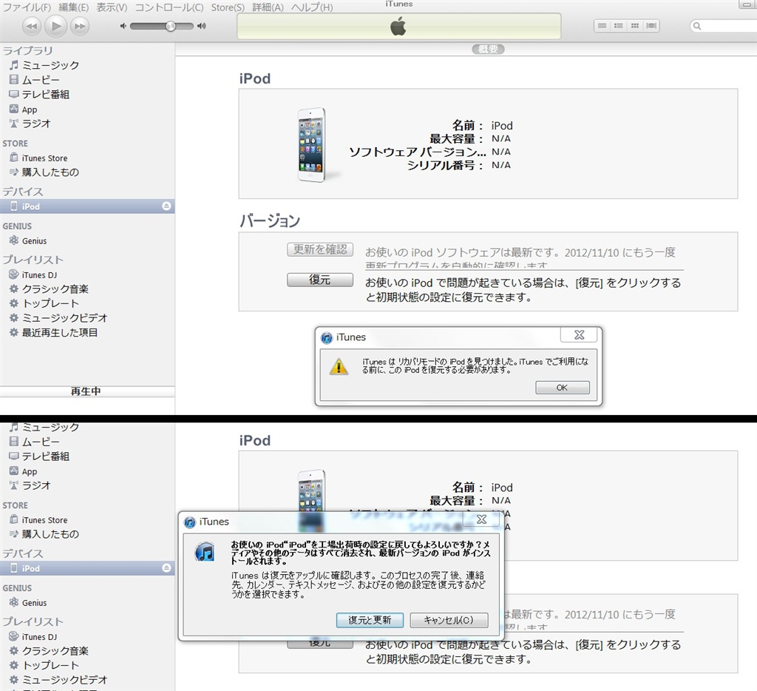Click the previous track rewind button

point(32,26)
